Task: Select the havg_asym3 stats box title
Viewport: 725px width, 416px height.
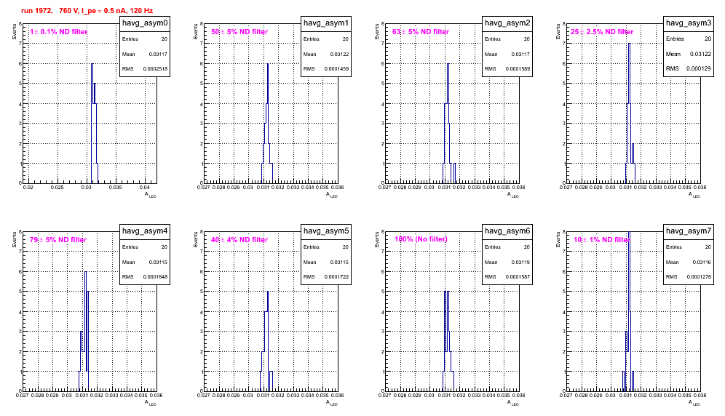Action: (x=689, y=23)
